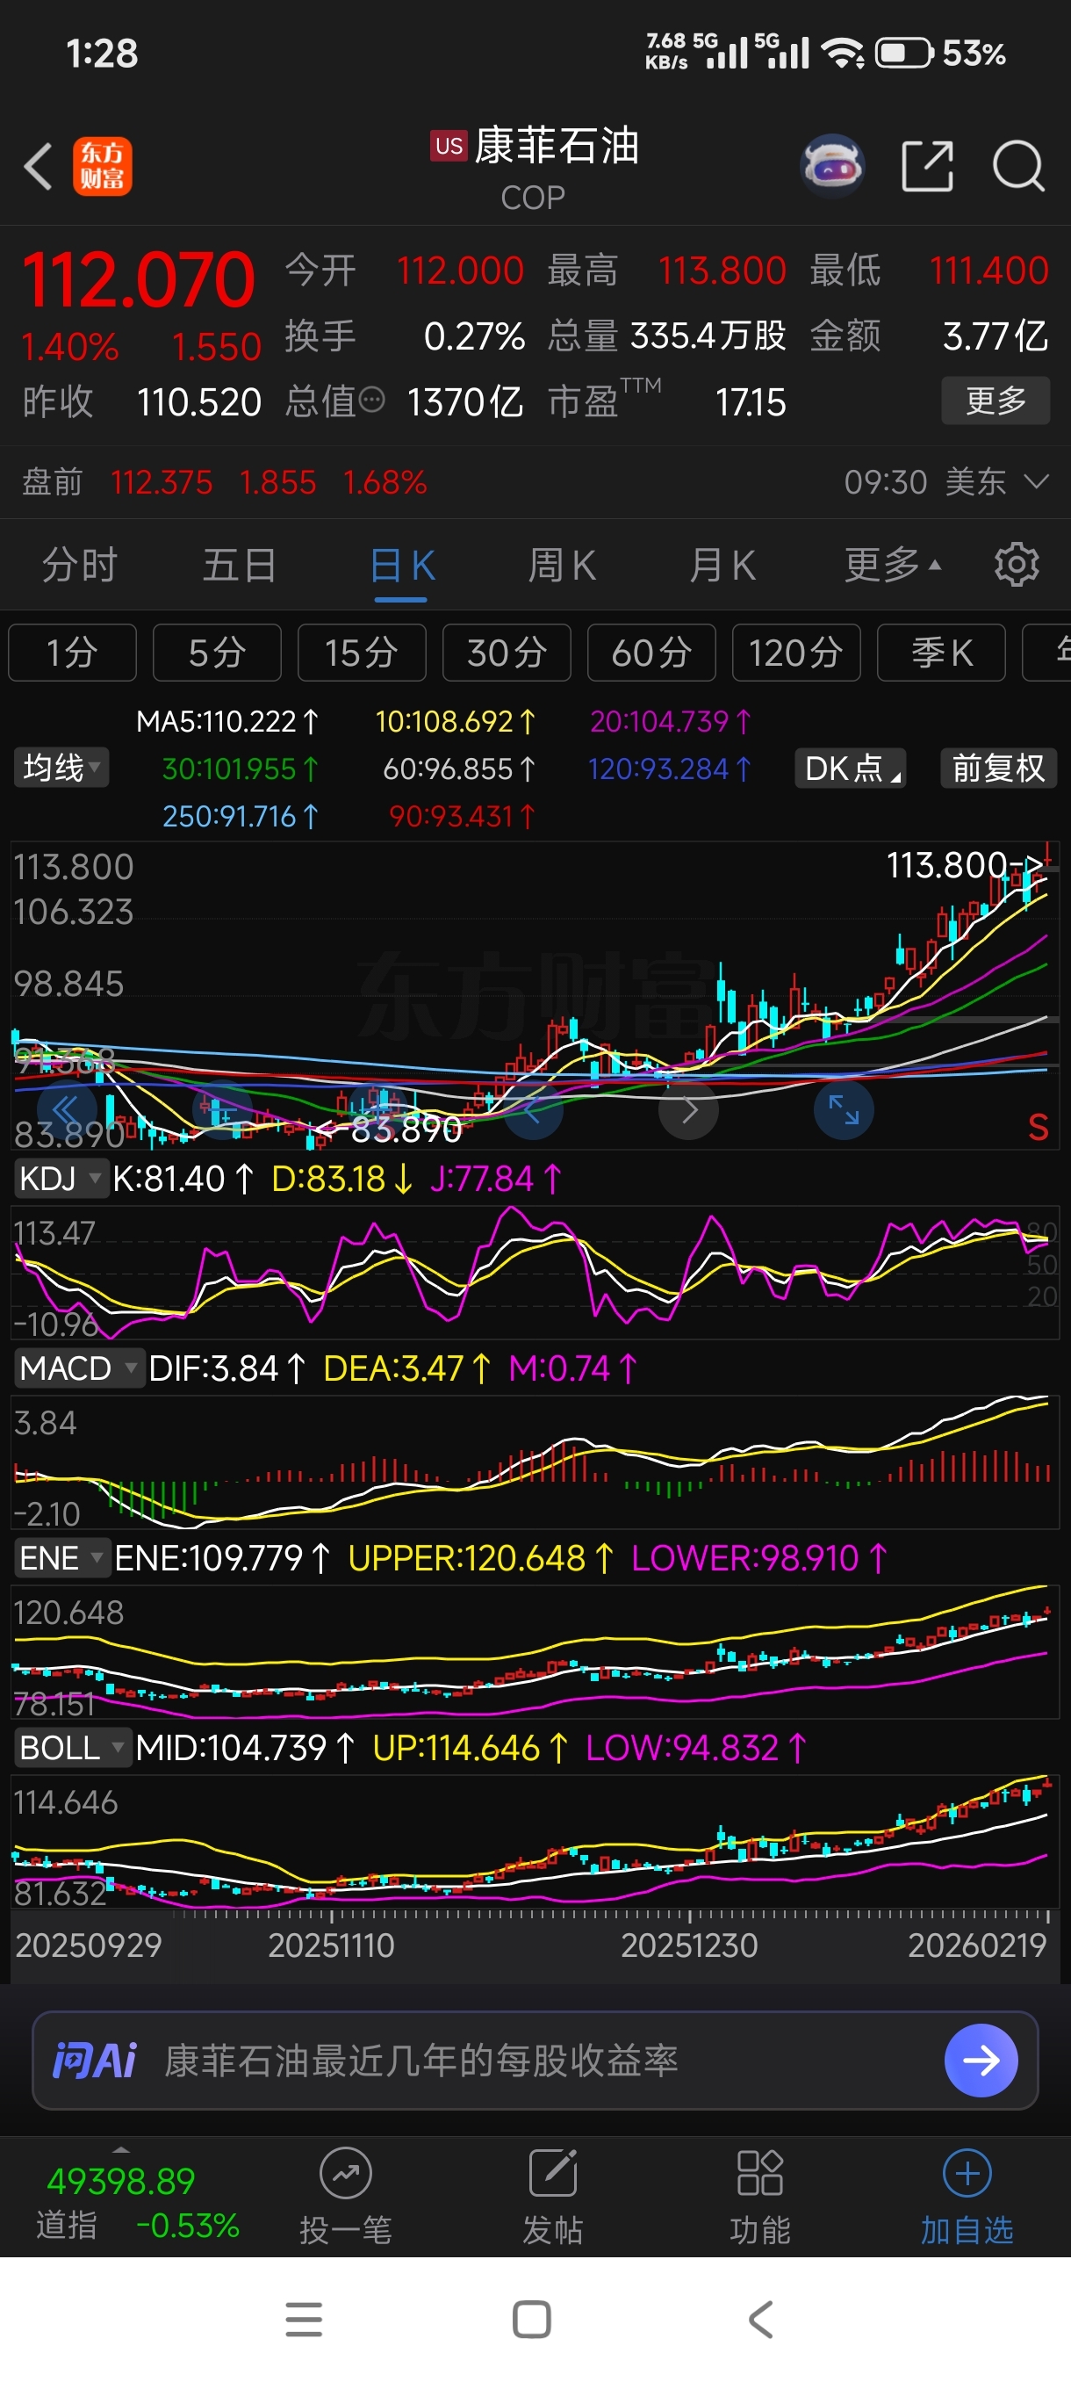The width and height of the screenshot is (1071, 2382).
Task: Jump chart to earliest with double-left arrow
Action: 67,1109
